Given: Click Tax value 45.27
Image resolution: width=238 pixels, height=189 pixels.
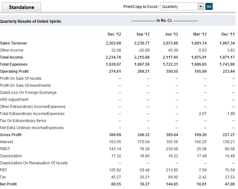Looking at the screenshot, I should point(116,177).
